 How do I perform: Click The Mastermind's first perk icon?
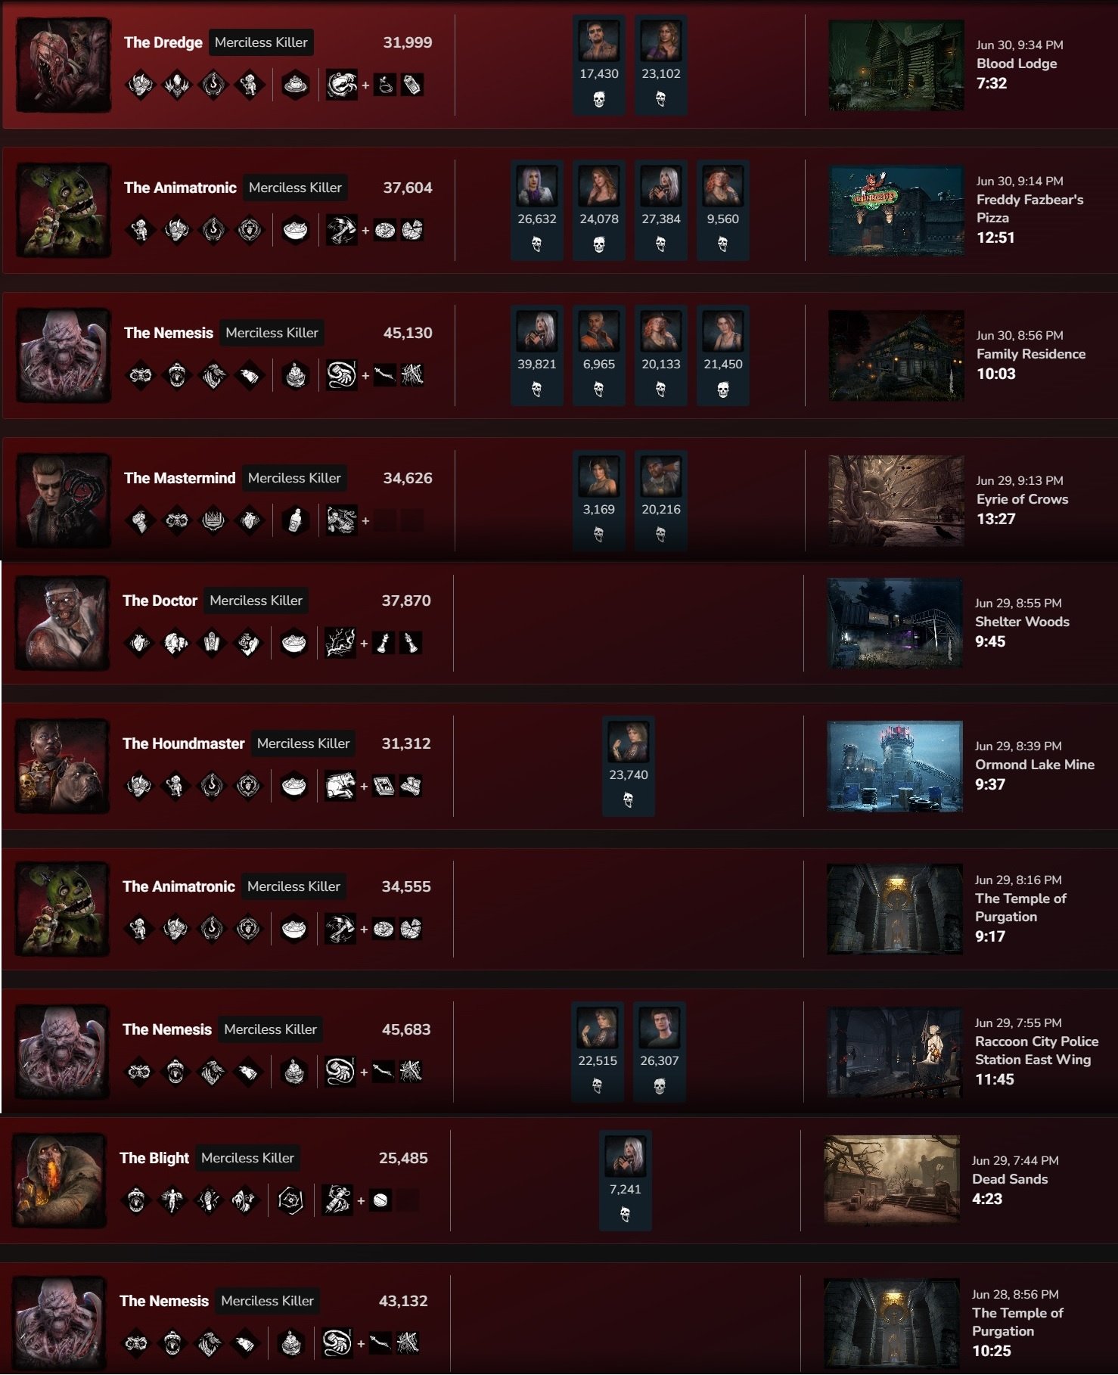[140, 520]
